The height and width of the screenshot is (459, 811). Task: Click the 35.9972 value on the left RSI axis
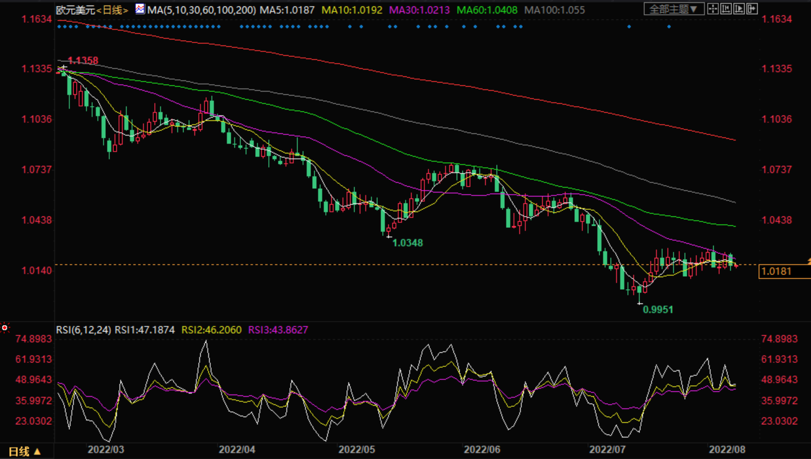tap(34, 401)
